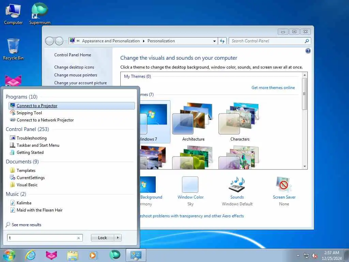Open Desktop Background settings
This screenshot has width=349, height=262.
coord(151,191)
